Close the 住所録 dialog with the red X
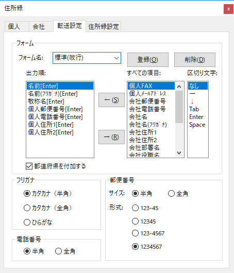 point(228,9)
